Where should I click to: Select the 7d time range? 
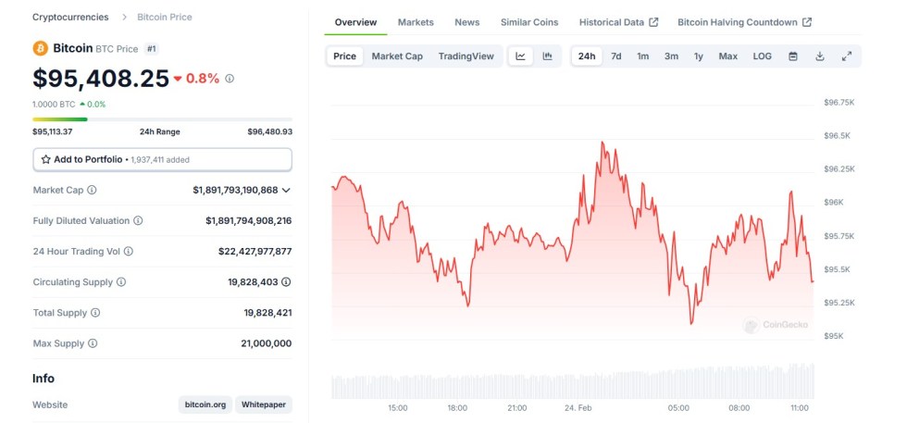[616, 56]
